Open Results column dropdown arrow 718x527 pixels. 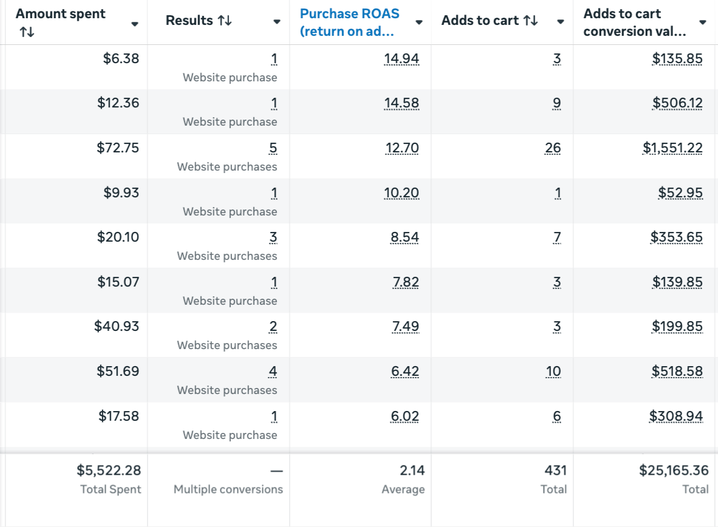[x=277, y=22]
